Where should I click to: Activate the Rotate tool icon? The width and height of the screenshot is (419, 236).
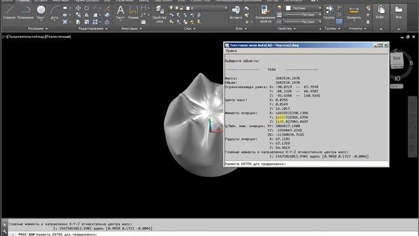[x=86, y=9]
